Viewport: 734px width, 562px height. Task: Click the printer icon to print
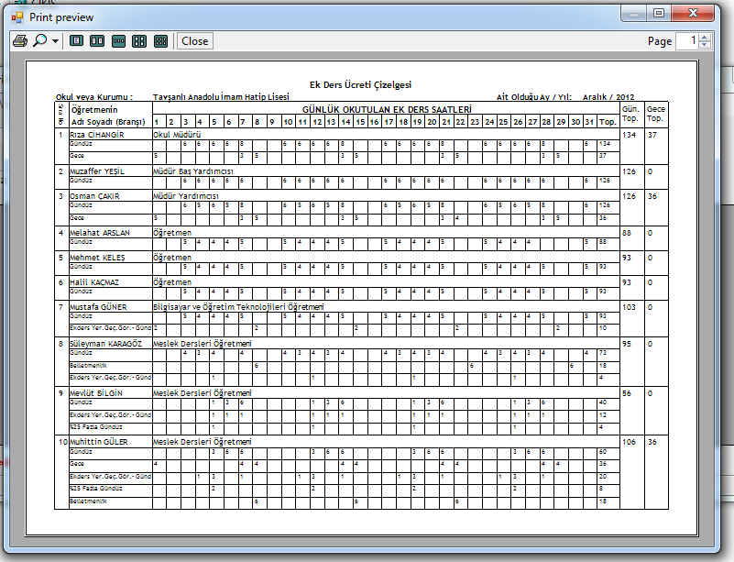coord(19,41)
